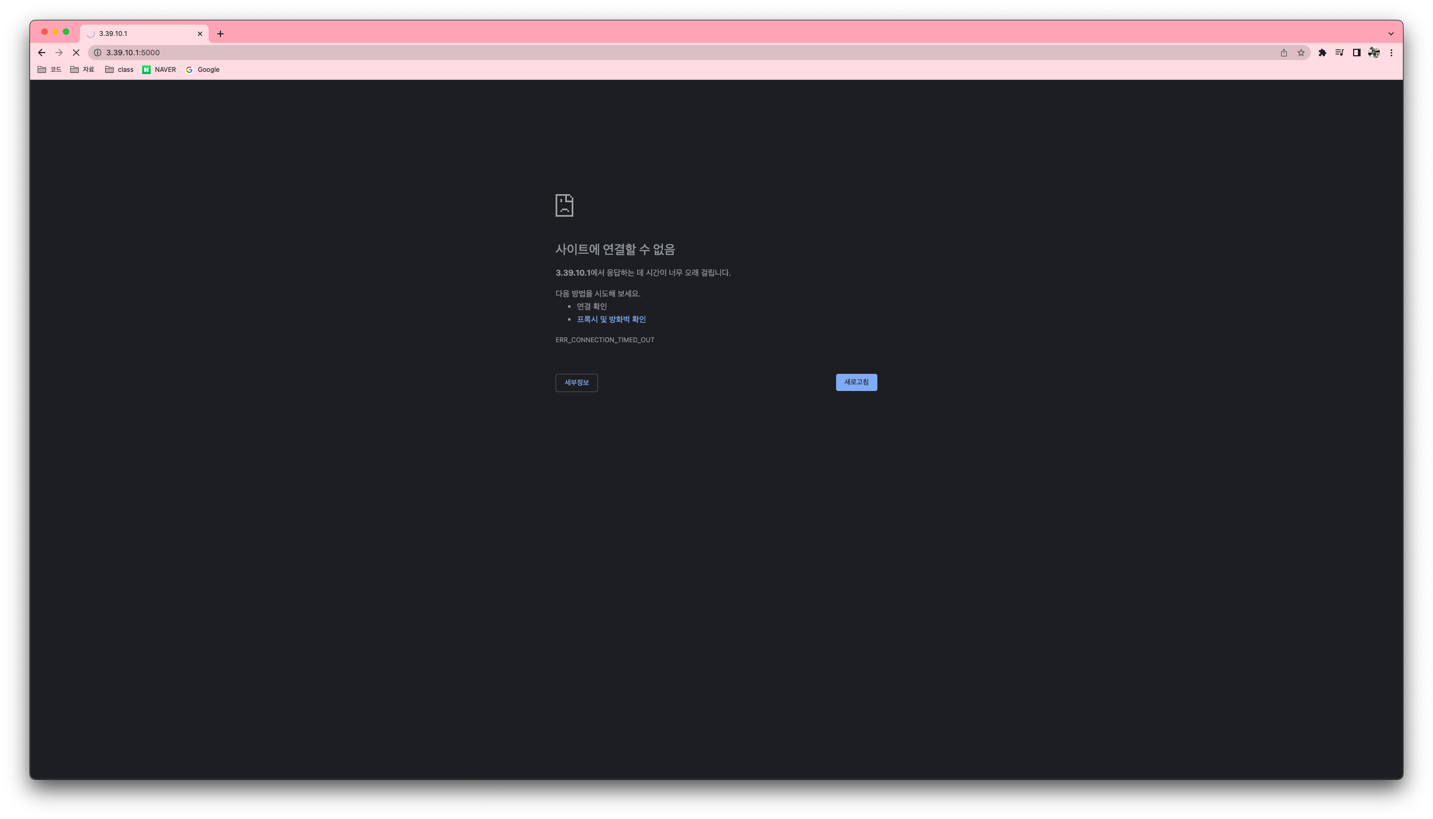Open media control playlist icon
Screen dimensions: 1433x819
[x=1339, y=53]
